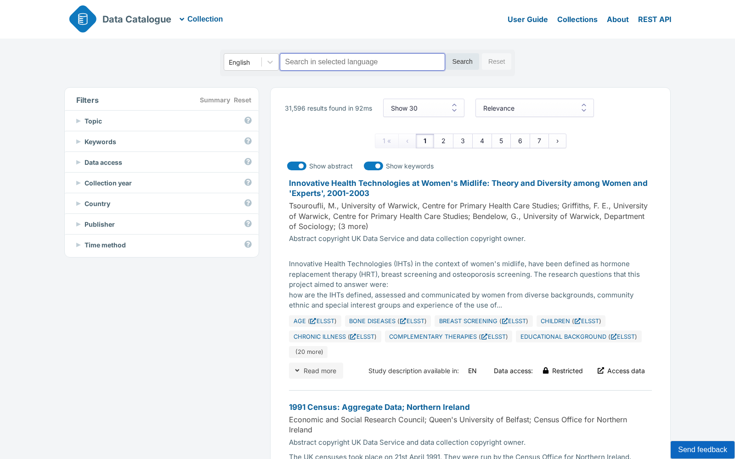Open the Collection dropdown in header

(x=201, y=19)
